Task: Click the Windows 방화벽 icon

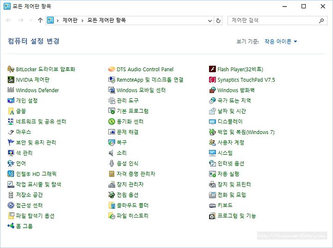Action: tap(212, 90)
